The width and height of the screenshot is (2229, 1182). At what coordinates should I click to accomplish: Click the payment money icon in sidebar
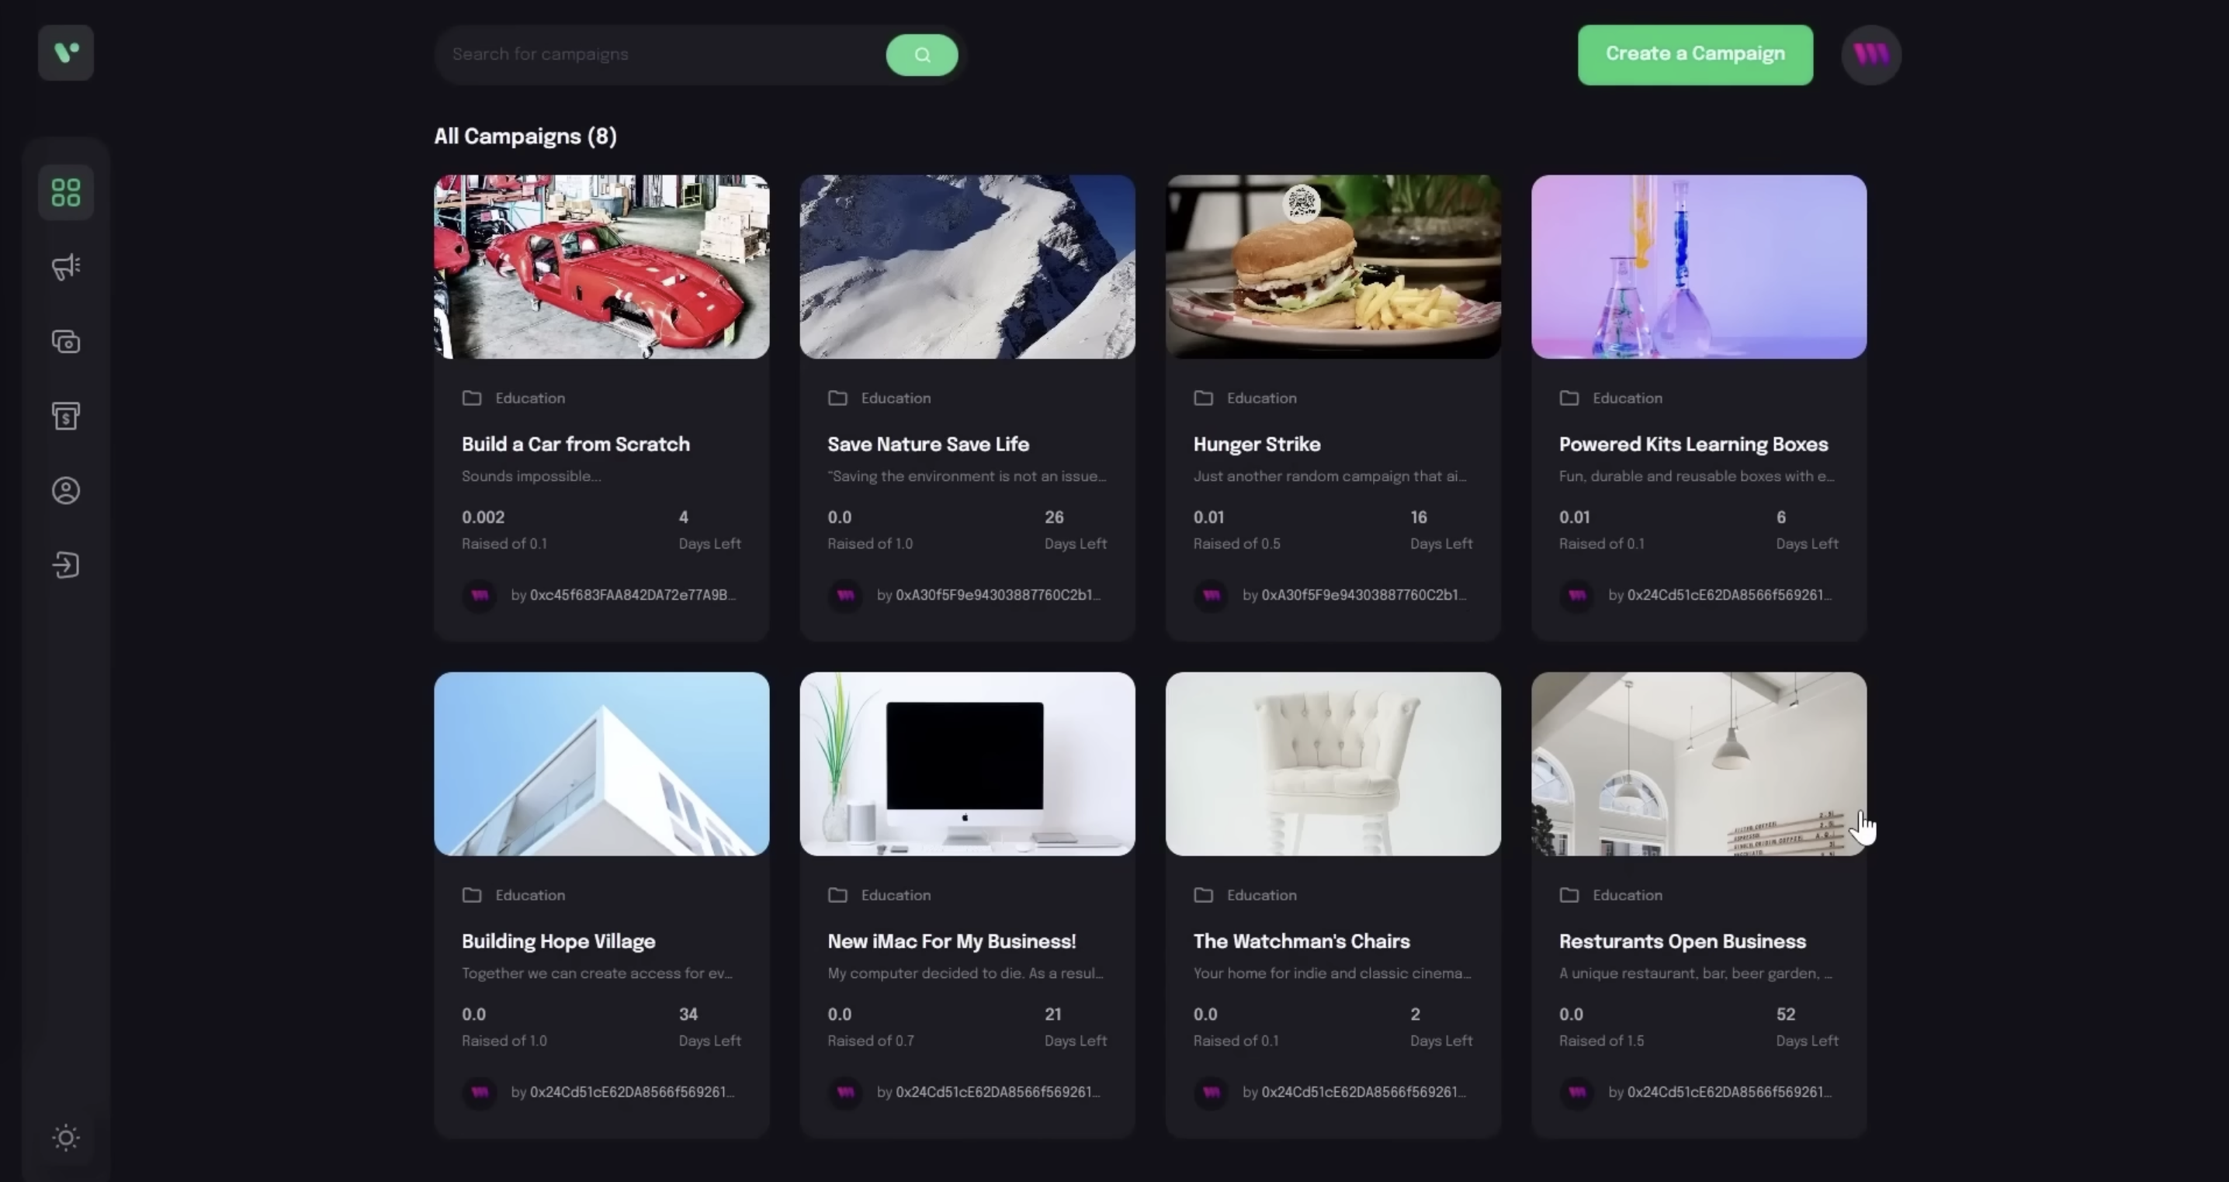pos(66,341)
